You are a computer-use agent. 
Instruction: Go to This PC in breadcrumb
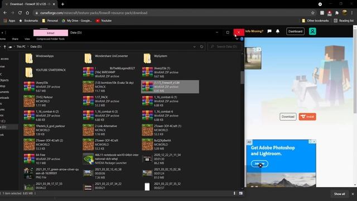point(21,46)
